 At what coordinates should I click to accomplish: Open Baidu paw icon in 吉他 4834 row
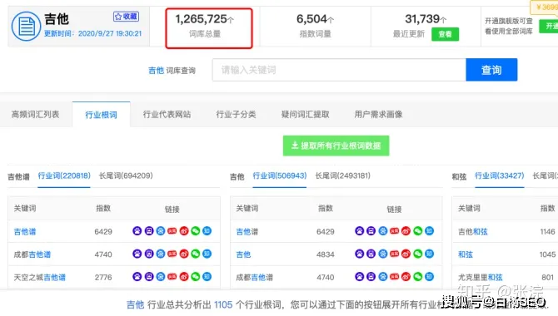(360, 254)
